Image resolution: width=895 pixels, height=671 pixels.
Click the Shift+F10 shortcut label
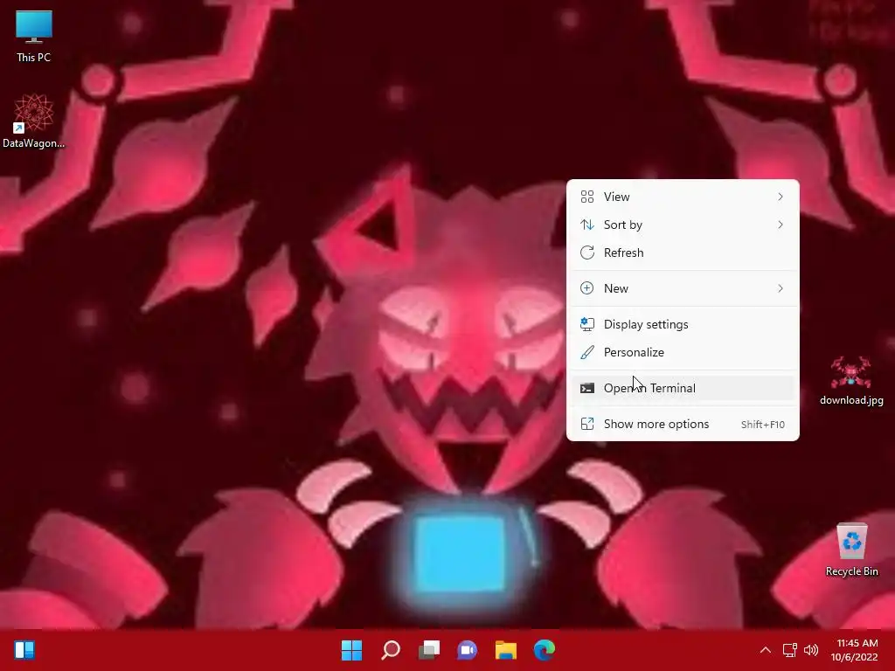(762, 425)
